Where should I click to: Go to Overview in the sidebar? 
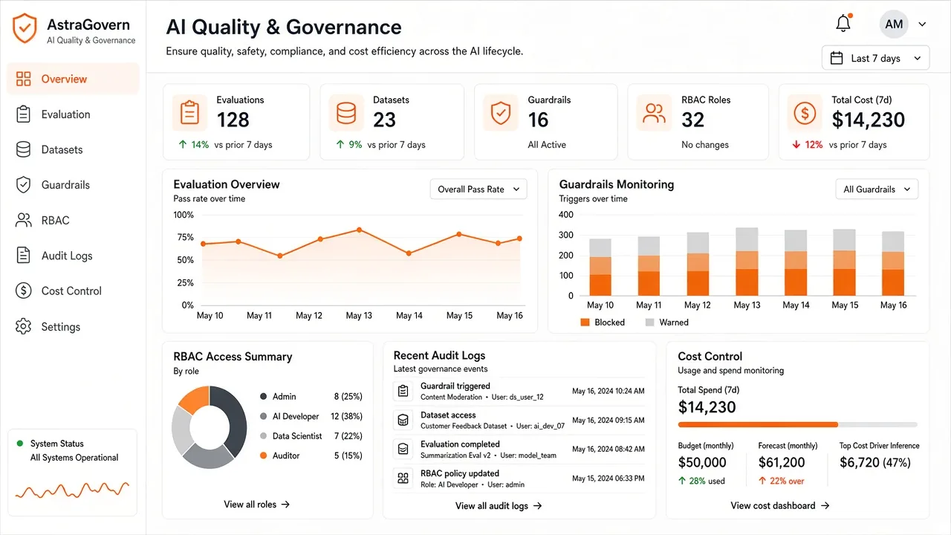coord(73,79)
